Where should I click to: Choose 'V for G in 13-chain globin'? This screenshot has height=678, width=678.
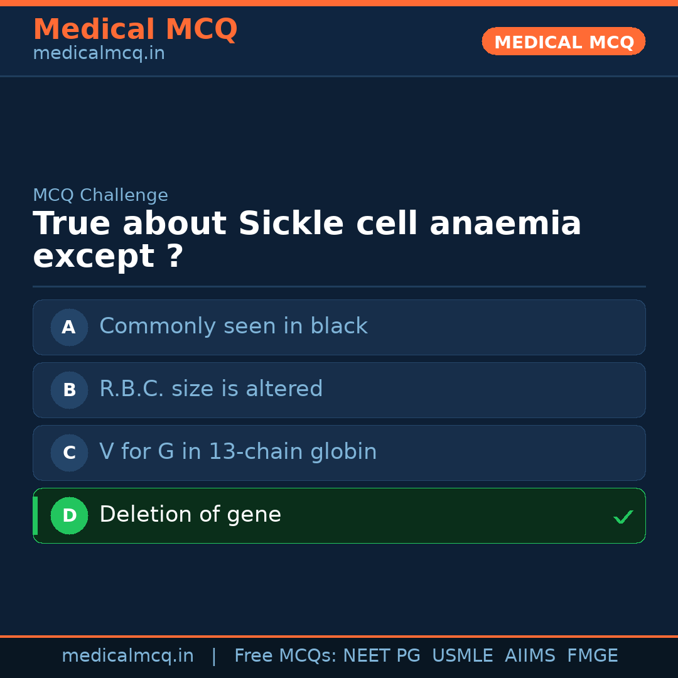coord(238,452)
